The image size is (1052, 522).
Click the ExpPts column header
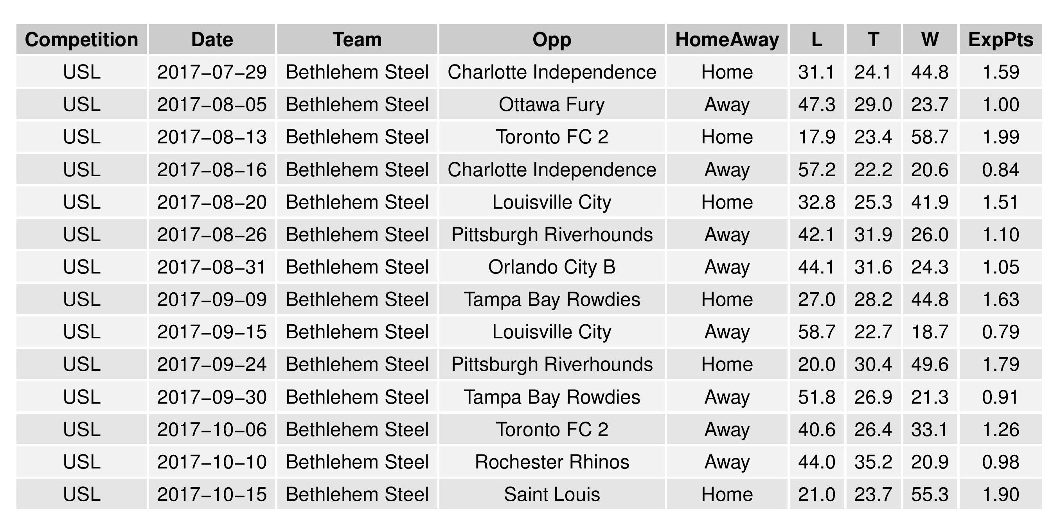click(1000, 39)
